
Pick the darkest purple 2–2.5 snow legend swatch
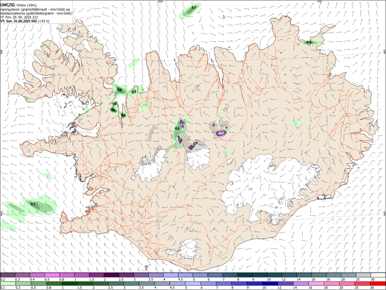click(111, 275)
